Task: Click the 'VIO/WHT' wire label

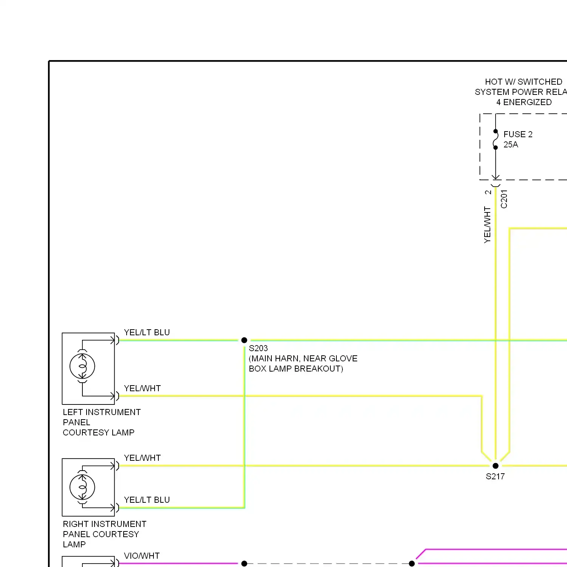Action: click(x=142, y=556)
